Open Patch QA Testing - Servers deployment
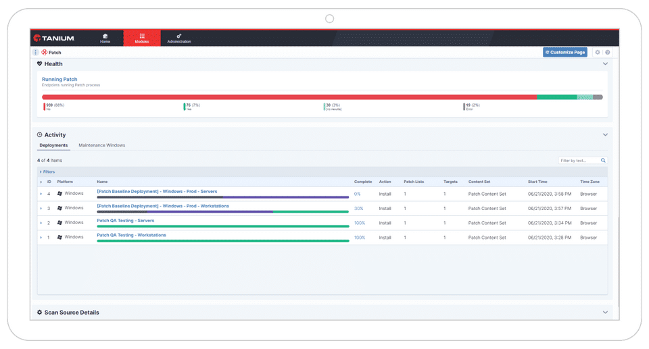 coord(126,220)
